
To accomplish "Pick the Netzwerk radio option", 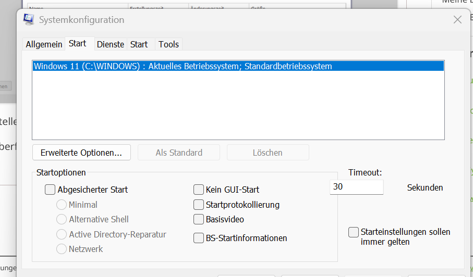I will (62, 249).
